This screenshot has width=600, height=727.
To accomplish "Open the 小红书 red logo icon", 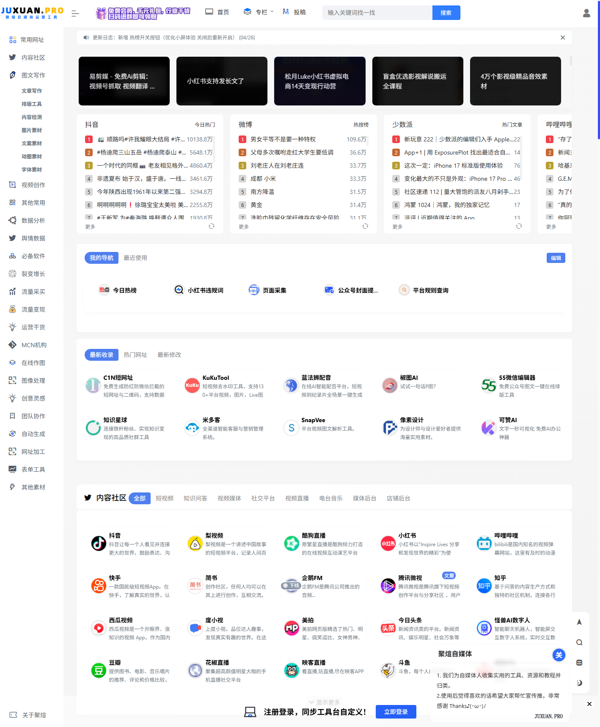I will [388, 543].
